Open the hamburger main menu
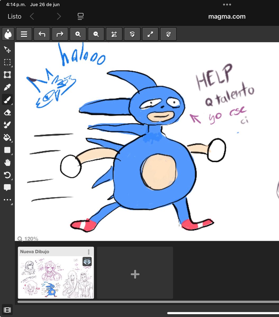 coord(24,34)
